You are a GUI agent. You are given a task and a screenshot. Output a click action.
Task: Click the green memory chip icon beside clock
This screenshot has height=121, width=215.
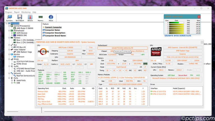tap(145, 64)
